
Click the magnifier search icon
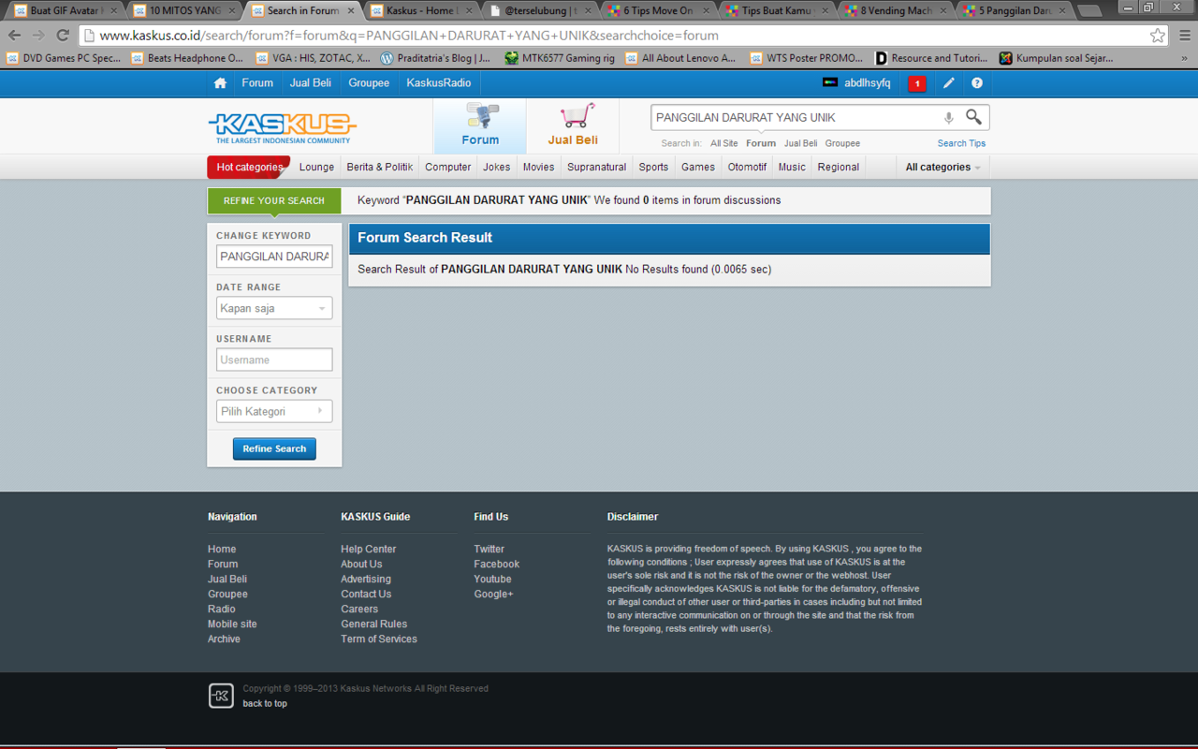pos(974,117)
